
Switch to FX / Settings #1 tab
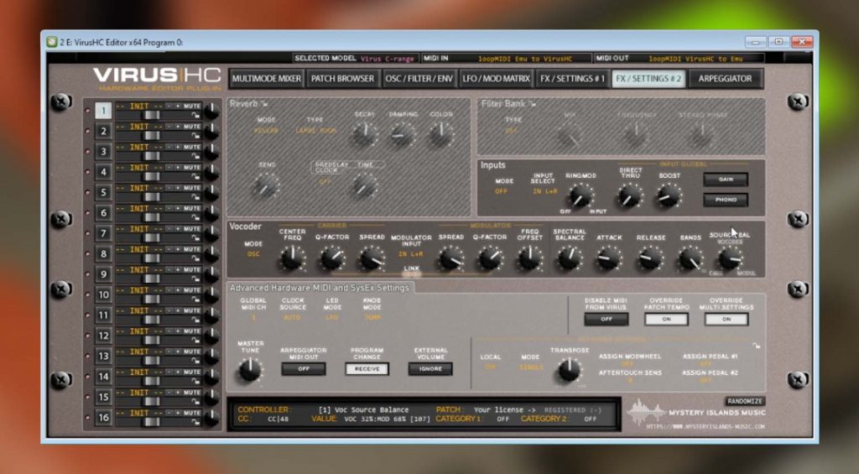coord(572,78)
